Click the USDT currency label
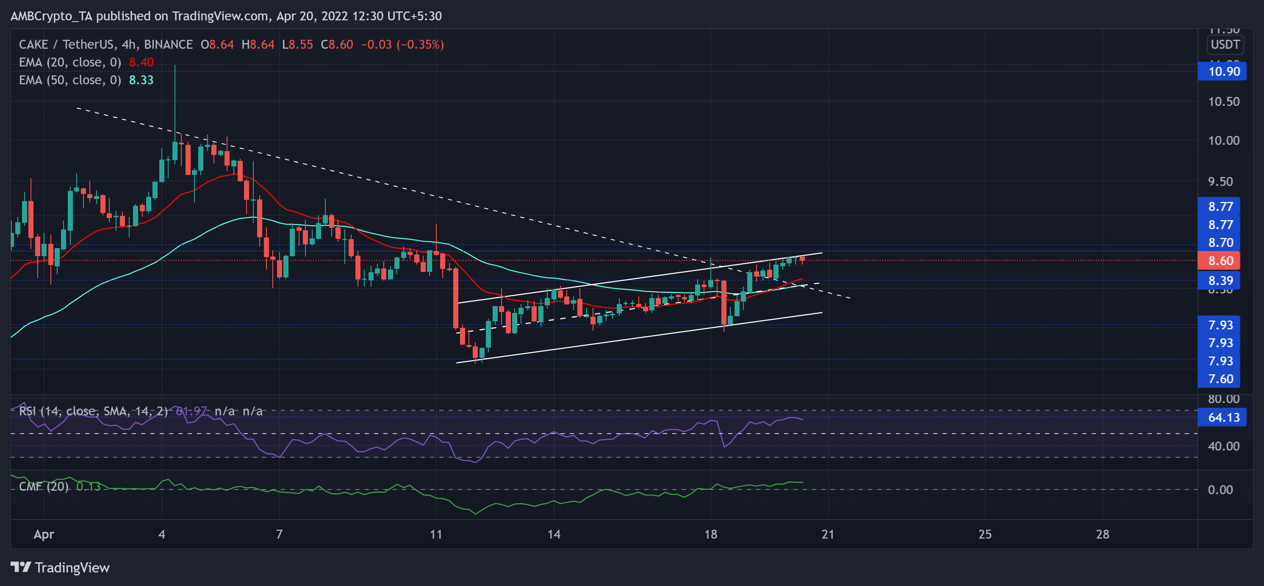The height and width of the screenshot is (586, 1264). pos(1225,44)
